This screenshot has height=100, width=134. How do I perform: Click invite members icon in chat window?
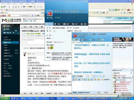point(99,40)
